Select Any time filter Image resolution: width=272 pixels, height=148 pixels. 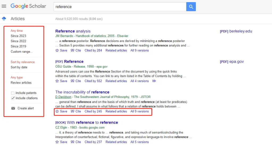(x=17, y=31)
